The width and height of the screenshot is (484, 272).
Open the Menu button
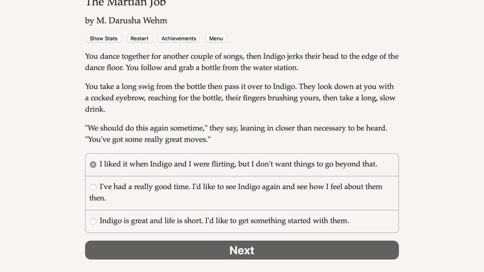[x=216, y=39]
